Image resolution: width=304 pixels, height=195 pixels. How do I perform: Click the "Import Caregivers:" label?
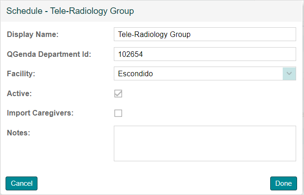point(40,113)
